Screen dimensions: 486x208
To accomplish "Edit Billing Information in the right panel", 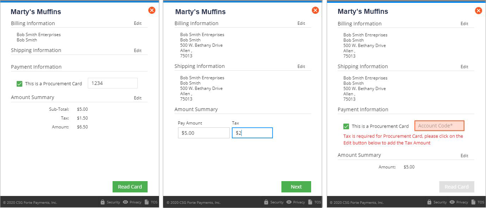I will point(464,24).
